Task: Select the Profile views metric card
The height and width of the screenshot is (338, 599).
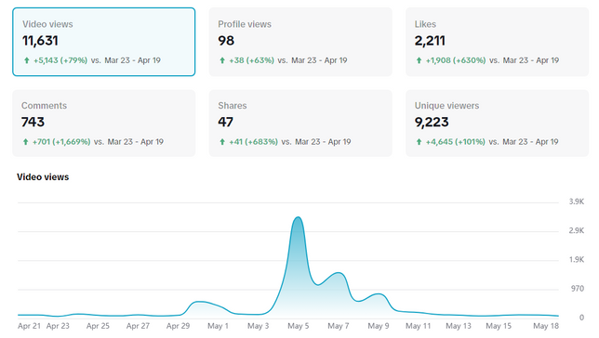Action: coord(300,42)
